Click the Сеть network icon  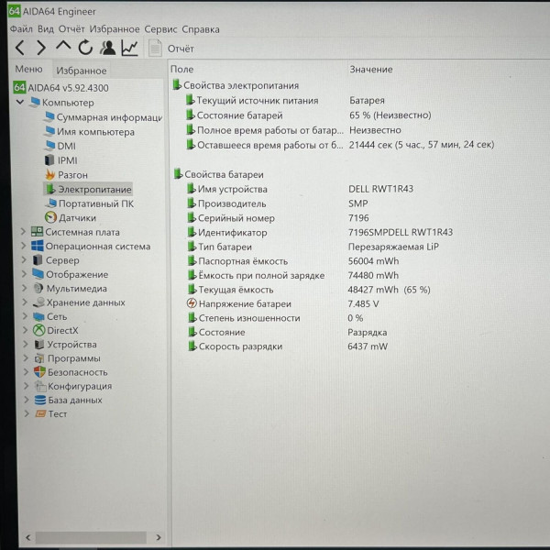(x=38, y=316)
